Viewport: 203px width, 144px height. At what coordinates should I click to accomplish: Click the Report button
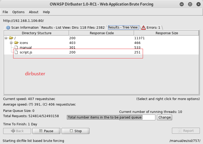186,131
